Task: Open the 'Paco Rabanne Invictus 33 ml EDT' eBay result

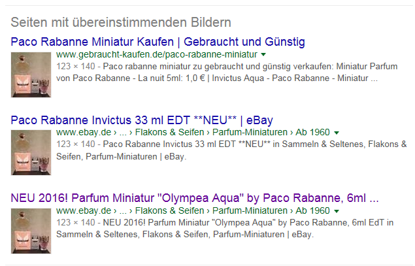Action: 142,120
